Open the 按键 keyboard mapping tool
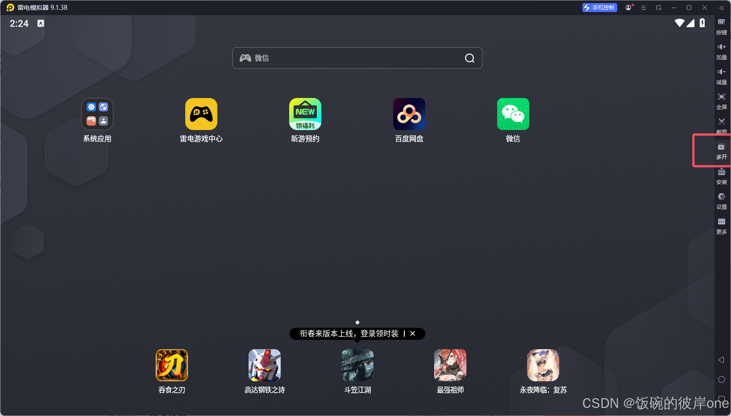The height and width of the screenshot is (416, 731). tap(722, 26)
